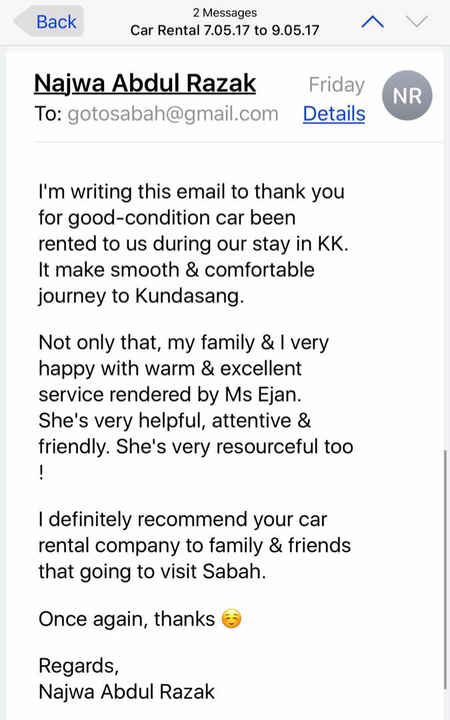
Task: Go to next message with down arrow
Action: [x=417, y=22]
